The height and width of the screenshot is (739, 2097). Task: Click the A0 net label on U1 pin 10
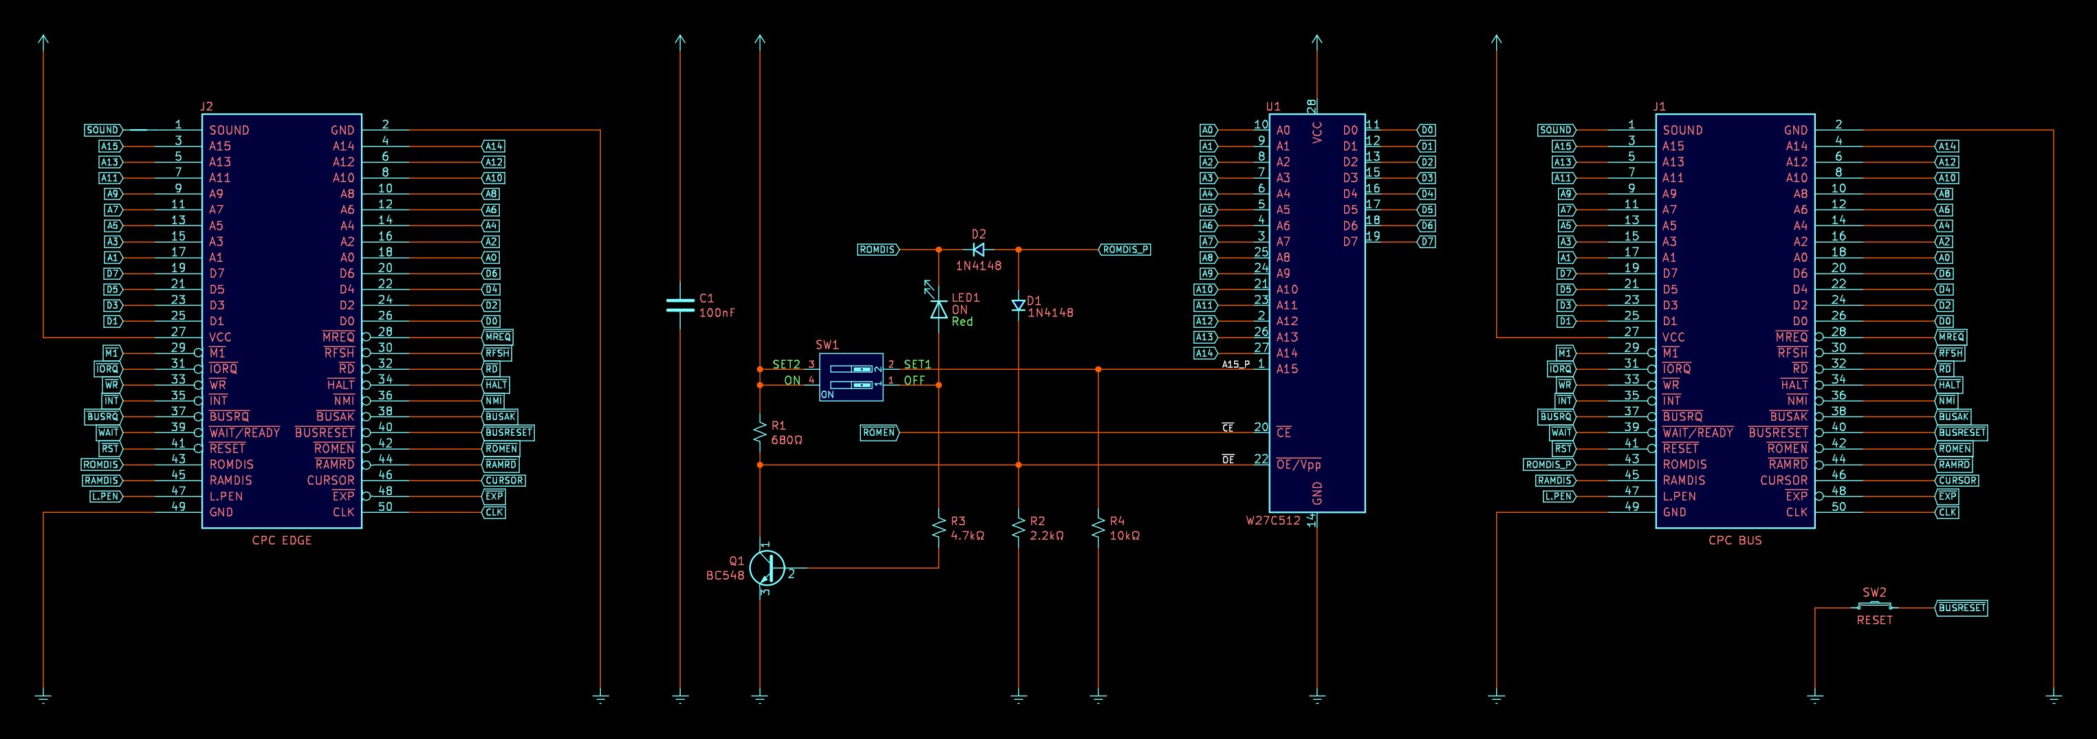[x=1209, y=130]
